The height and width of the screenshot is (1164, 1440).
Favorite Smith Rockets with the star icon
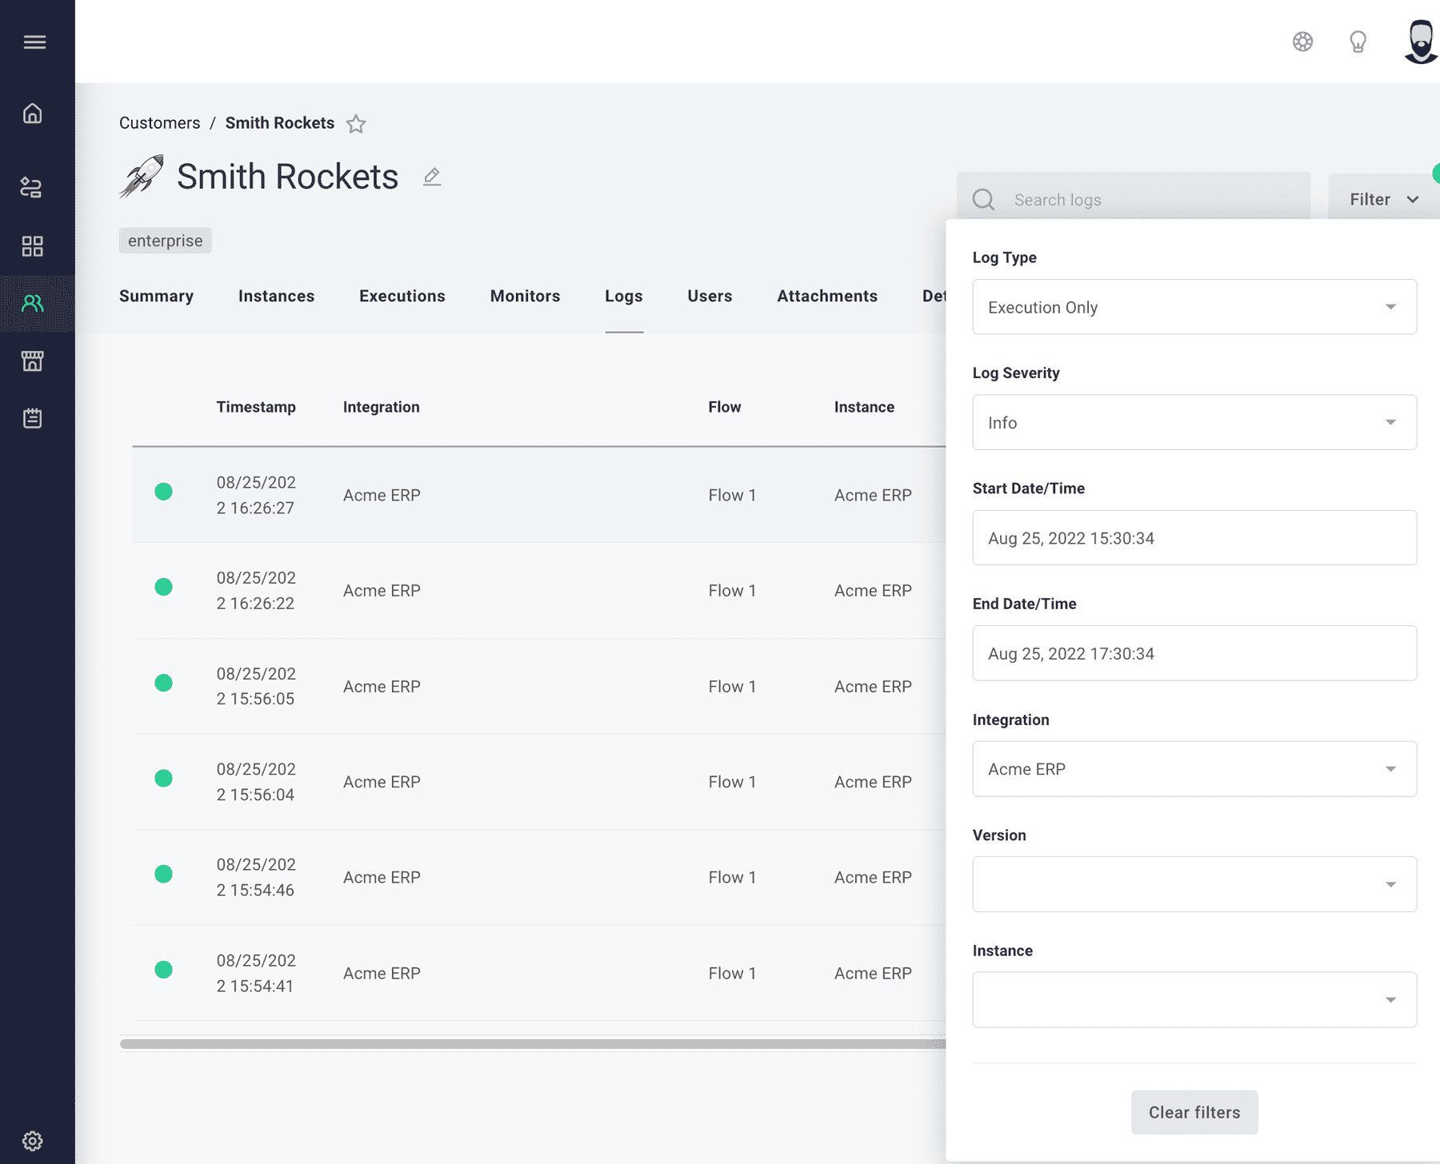coord(356,123)
